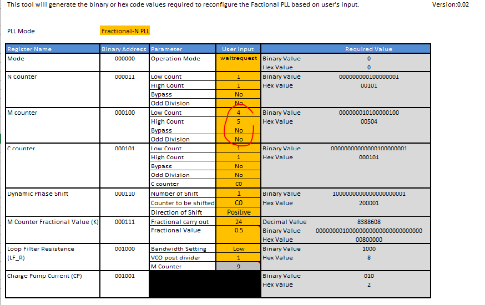485x305 pixels.
Task: Select Direction of Shift Positive cell
Action: pos(239,212)
